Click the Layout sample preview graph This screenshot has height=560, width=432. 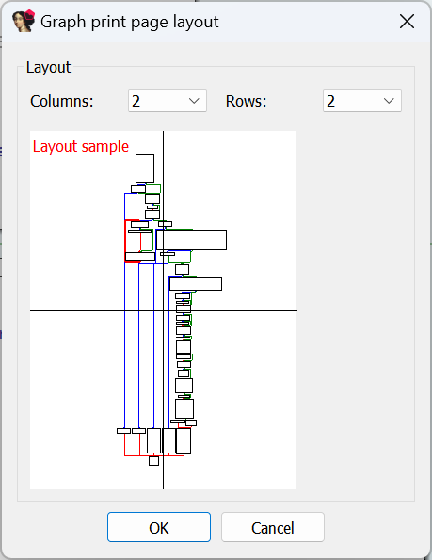click(x=163, y=310)
